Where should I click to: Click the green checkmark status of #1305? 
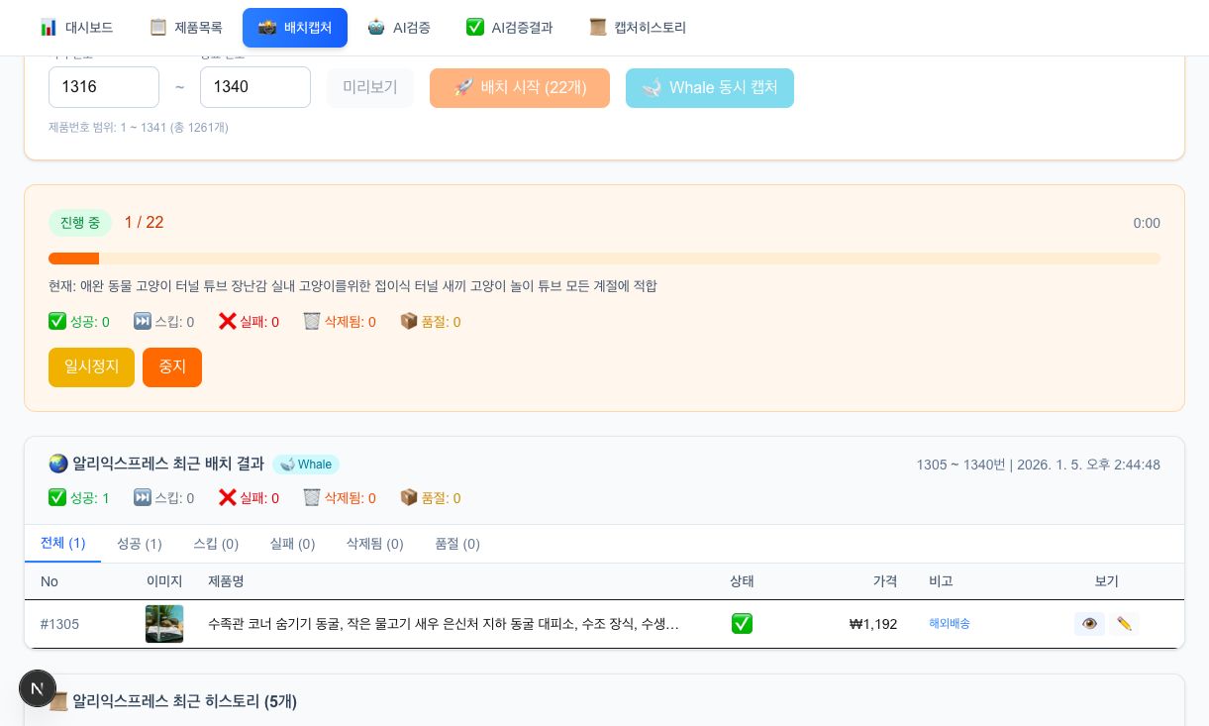pos(742,624)
